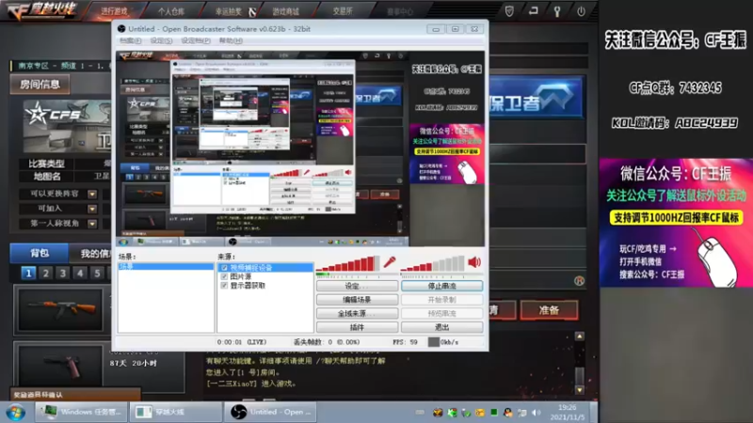Select the 我的信息 tab

[91, 253]
